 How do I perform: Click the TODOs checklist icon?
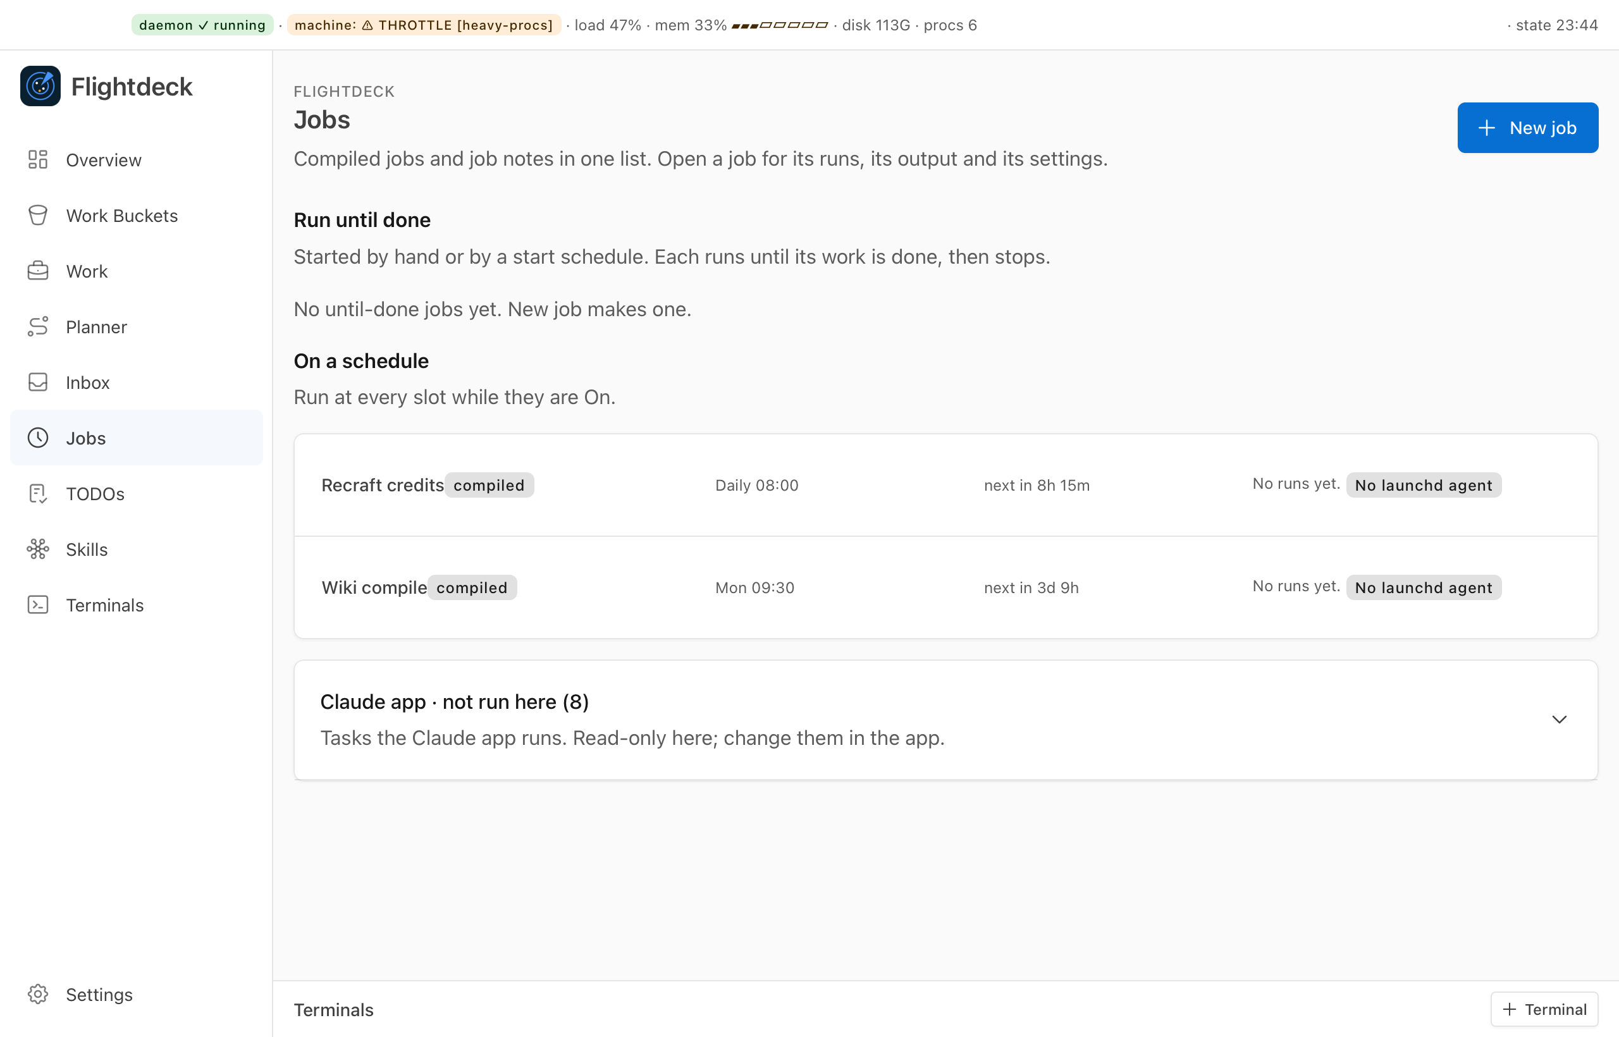point(38,494)
